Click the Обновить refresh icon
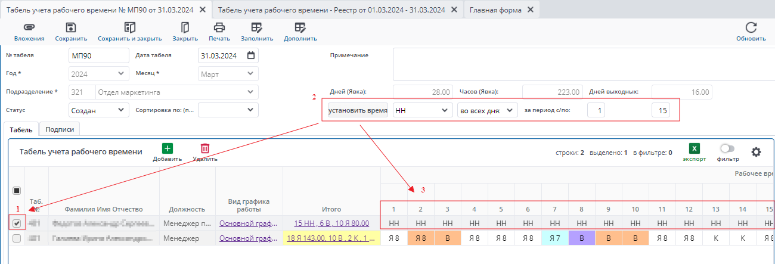The width and height of the screenshot is (775, 264). click(x=751, y=27)
